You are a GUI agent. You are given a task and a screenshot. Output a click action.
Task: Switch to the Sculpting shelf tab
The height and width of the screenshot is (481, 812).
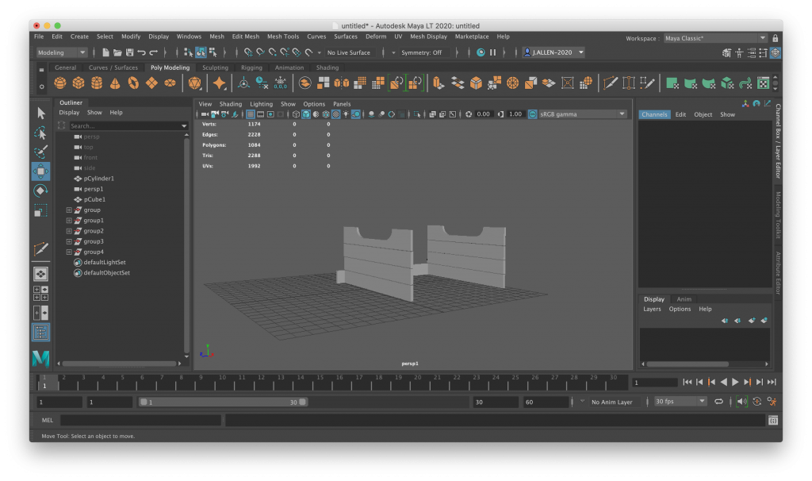tap(215, 67)
